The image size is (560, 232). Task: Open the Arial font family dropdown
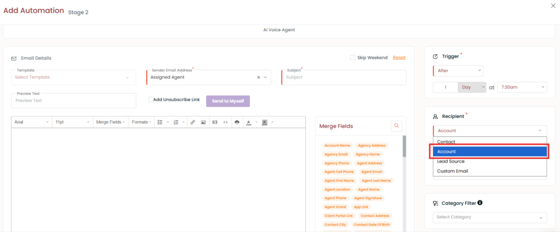click(32, 122)
